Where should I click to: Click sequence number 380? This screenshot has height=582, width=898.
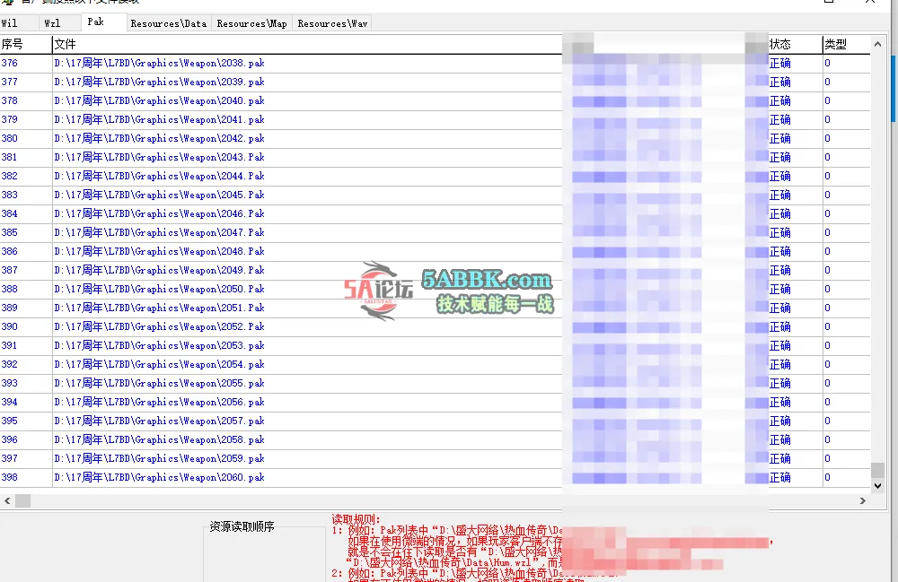click(x=10, y=138)
